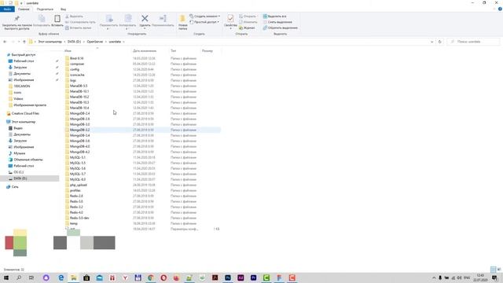Select the MongoDB-3.2 folder row

click(x=142, y=130)
